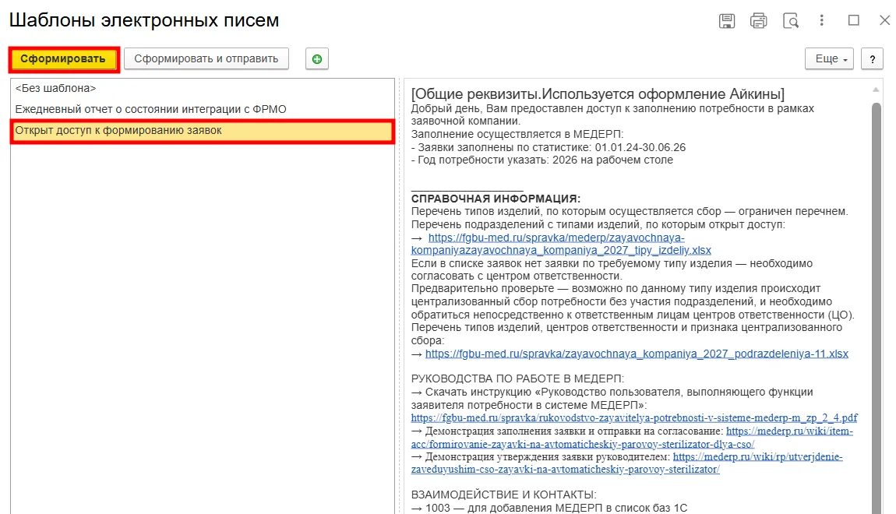
Task: Click the save (floppy disk) icon
Action: pos(727,21)
